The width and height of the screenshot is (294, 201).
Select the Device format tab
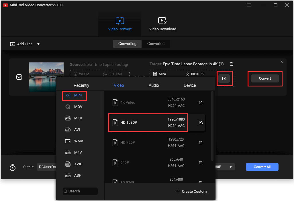[190, 85]
